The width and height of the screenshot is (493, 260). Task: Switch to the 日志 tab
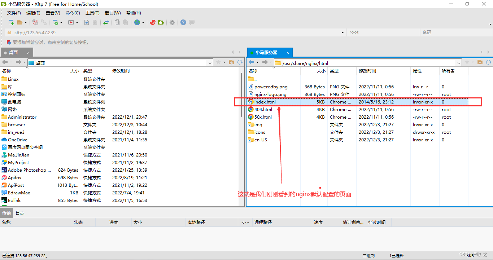tap(20, 213)
